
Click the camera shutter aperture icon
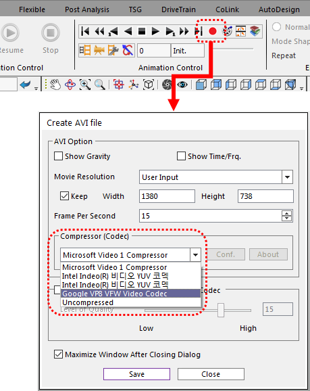(167, 85)
